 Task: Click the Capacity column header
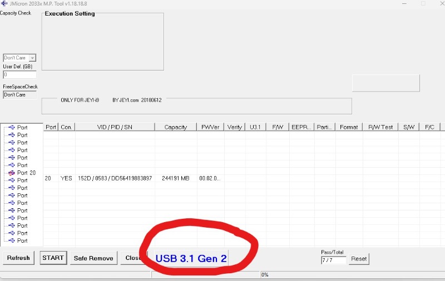coord(175,127)
